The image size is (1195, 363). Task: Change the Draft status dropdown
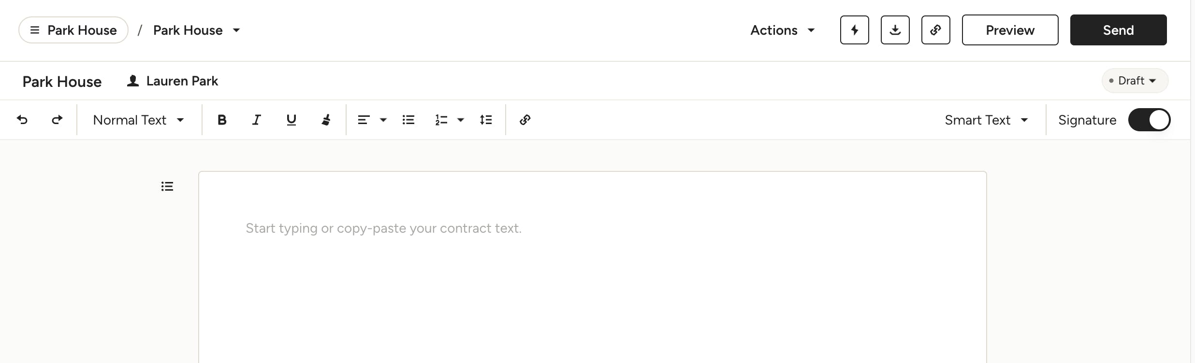point(1135,81)
